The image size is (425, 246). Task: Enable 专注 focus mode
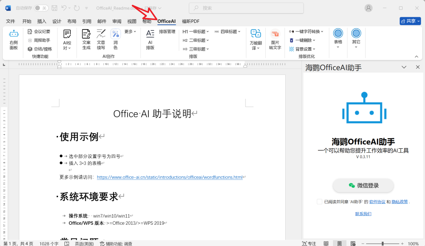click(309, 244)
